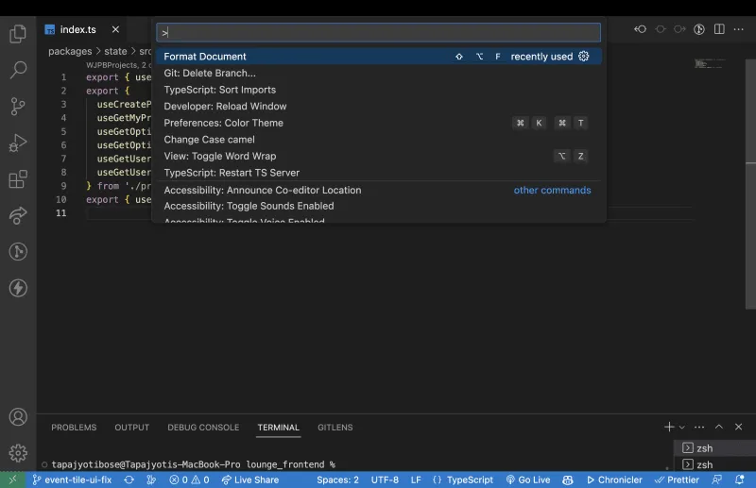
Task: Open the Manage gear menu
Action: pyautogui.click(x=18, y=453)
